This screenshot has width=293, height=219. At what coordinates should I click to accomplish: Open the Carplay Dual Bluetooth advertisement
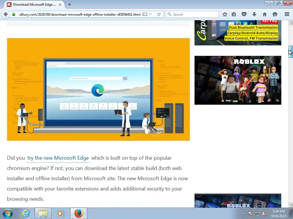tap(238, 33)
